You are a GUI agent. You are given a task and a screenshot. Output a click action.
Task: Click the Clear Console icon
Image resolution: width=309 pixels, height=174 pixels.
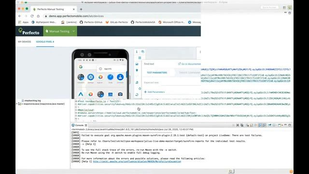coord(247,125)
